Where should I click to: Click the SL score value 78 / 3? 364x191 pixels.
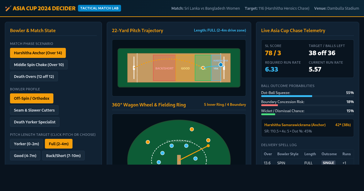point(273,53)
